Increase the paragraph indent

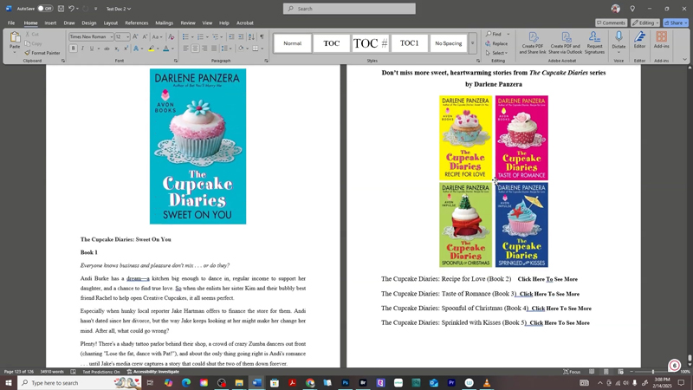[241, 36]
